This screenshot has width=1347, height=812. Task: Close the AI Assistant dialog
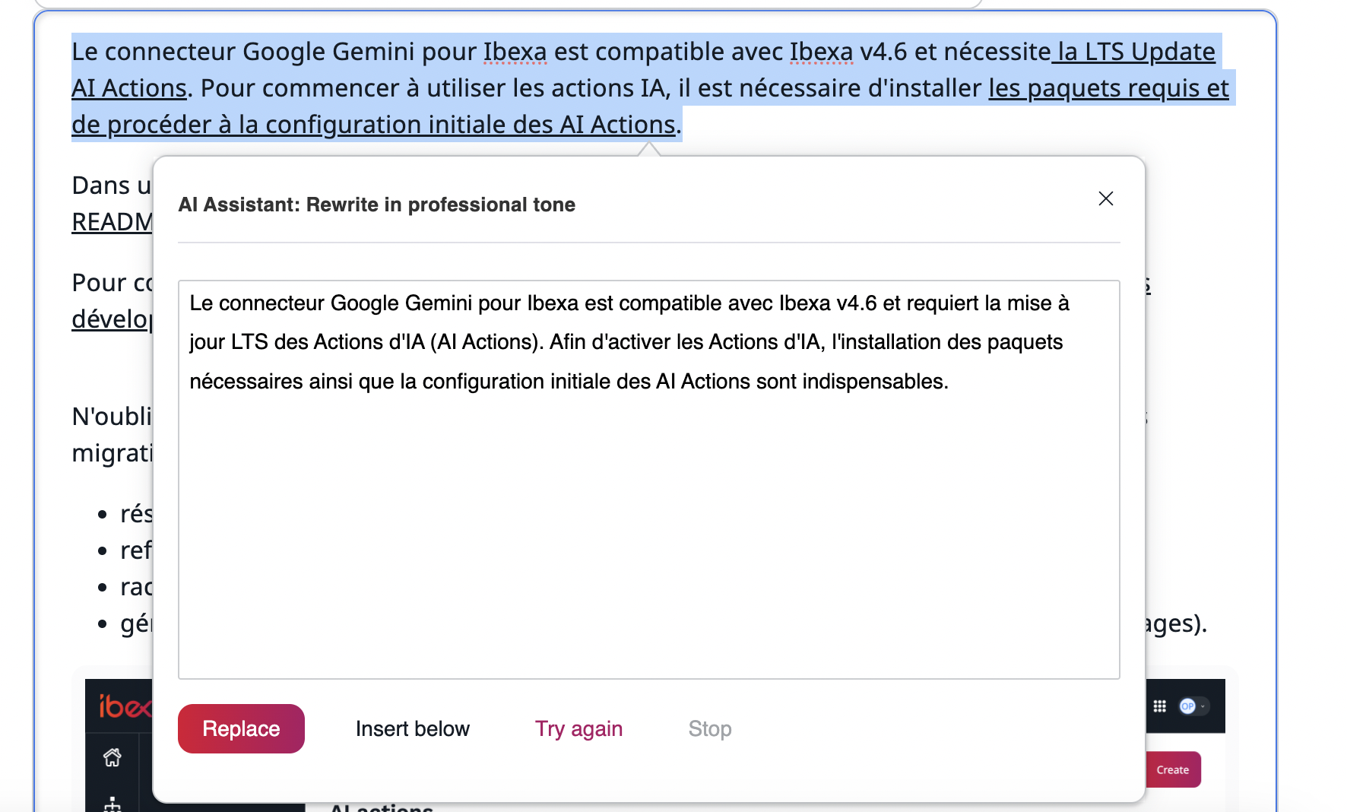[x=1105, y=199]
